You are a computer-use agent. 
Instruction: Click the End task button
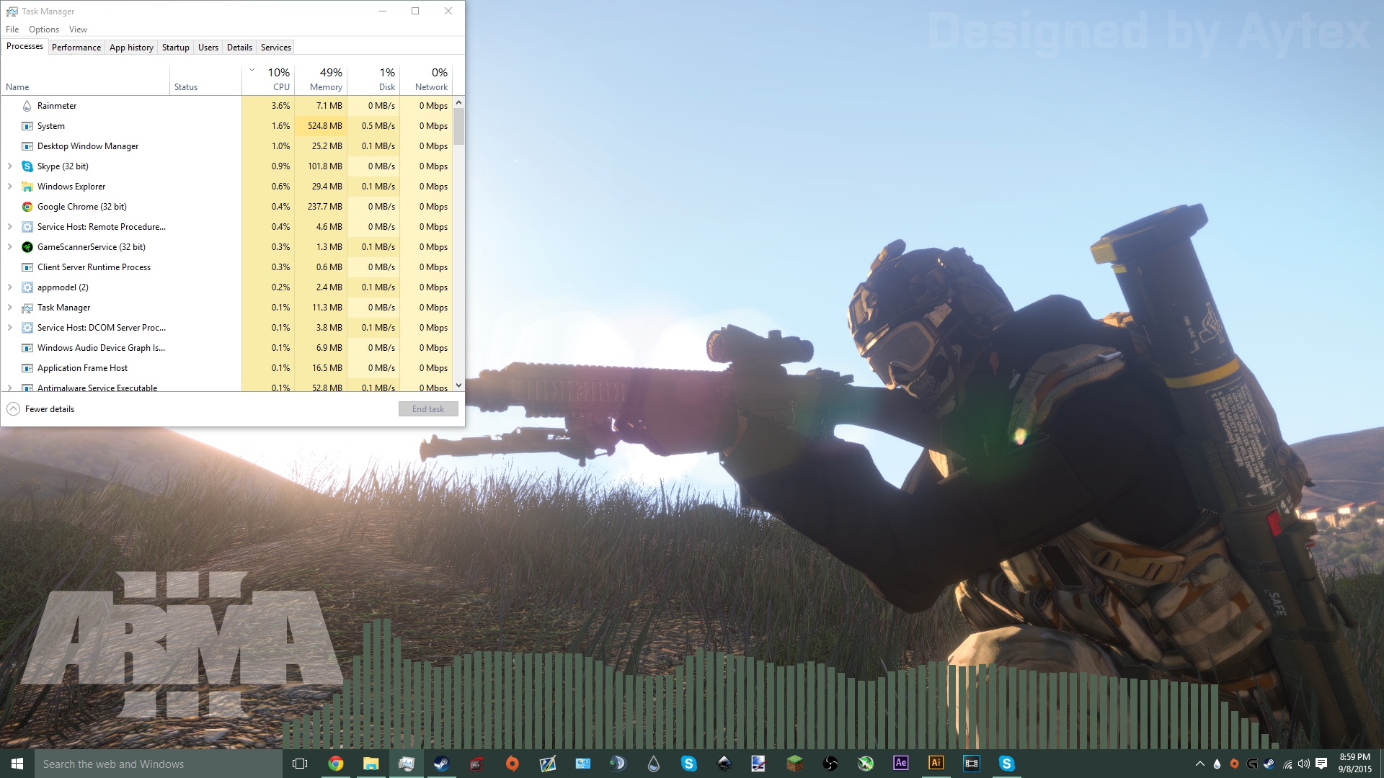[428, 409]
